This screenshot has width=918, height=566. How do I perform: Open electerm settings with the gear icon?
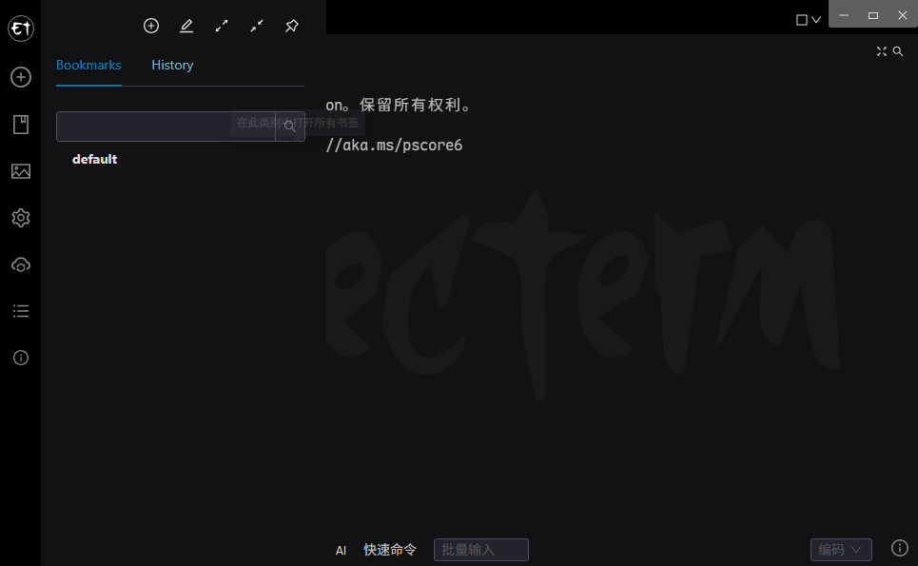point(20,218)
